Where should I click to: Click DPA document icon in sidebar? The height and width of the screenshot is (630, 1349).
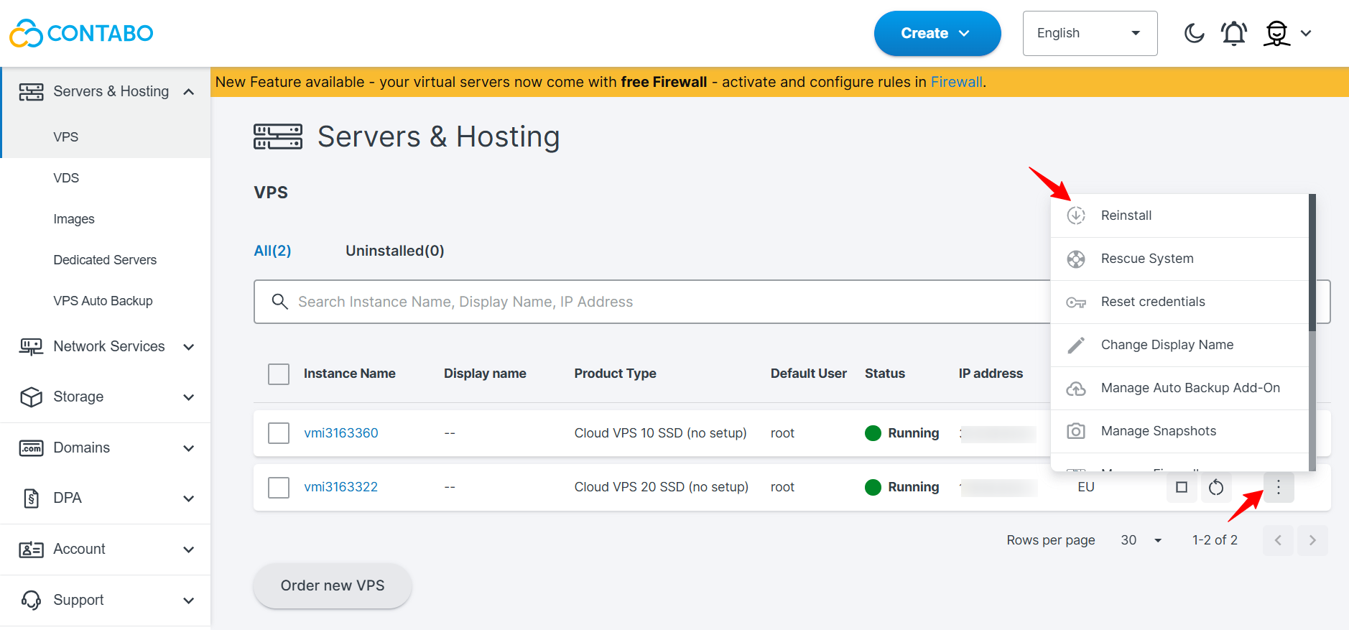coord(31,499)
